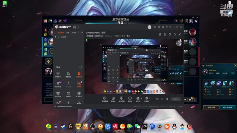
Task: Select the full screen source row in scene list
Action: [x=69, y=37]
